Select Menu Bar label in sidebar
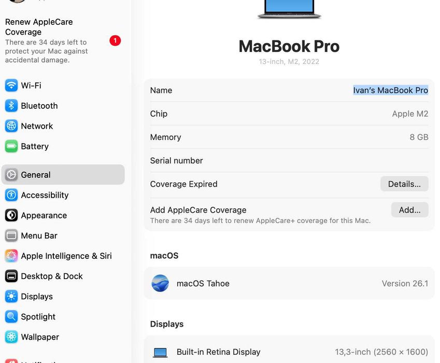The width and height of the screenshot is (440, 363). [x=39, y=235]
